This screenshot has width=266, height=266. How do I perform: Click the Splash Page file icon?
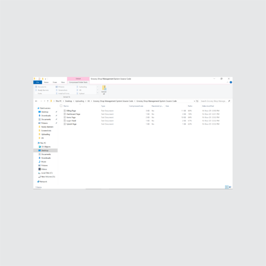point(65,124)
